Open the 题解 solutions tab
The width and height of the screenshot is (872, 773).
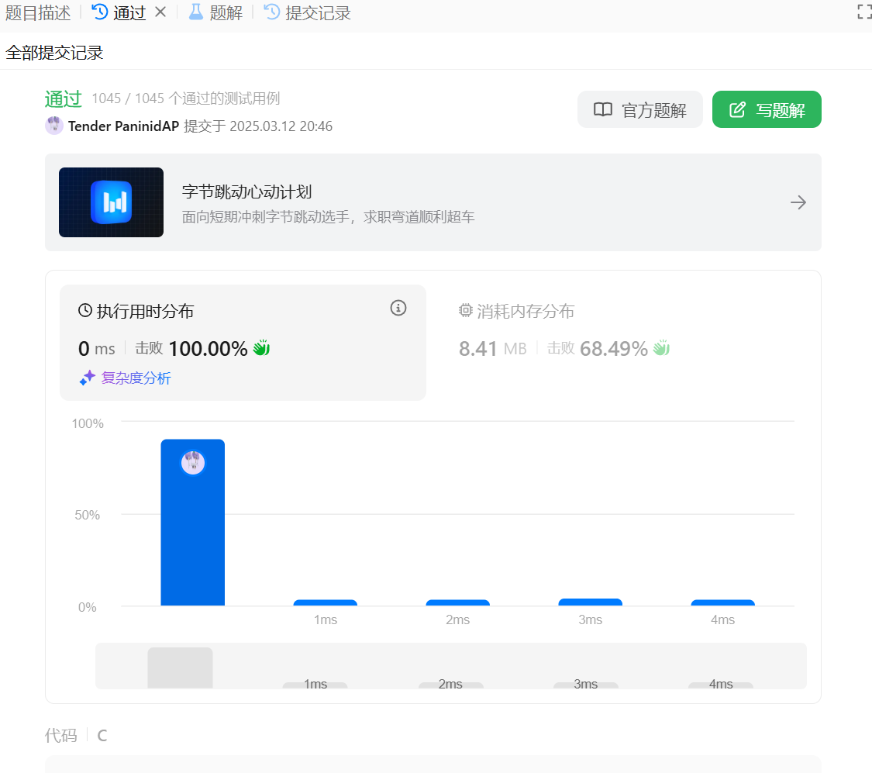pyautogui.click(x=216, y=13)
